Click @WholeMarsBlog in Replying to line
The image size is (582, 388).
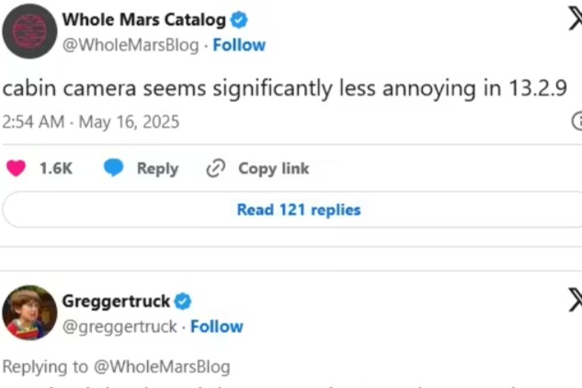(162, 367)
